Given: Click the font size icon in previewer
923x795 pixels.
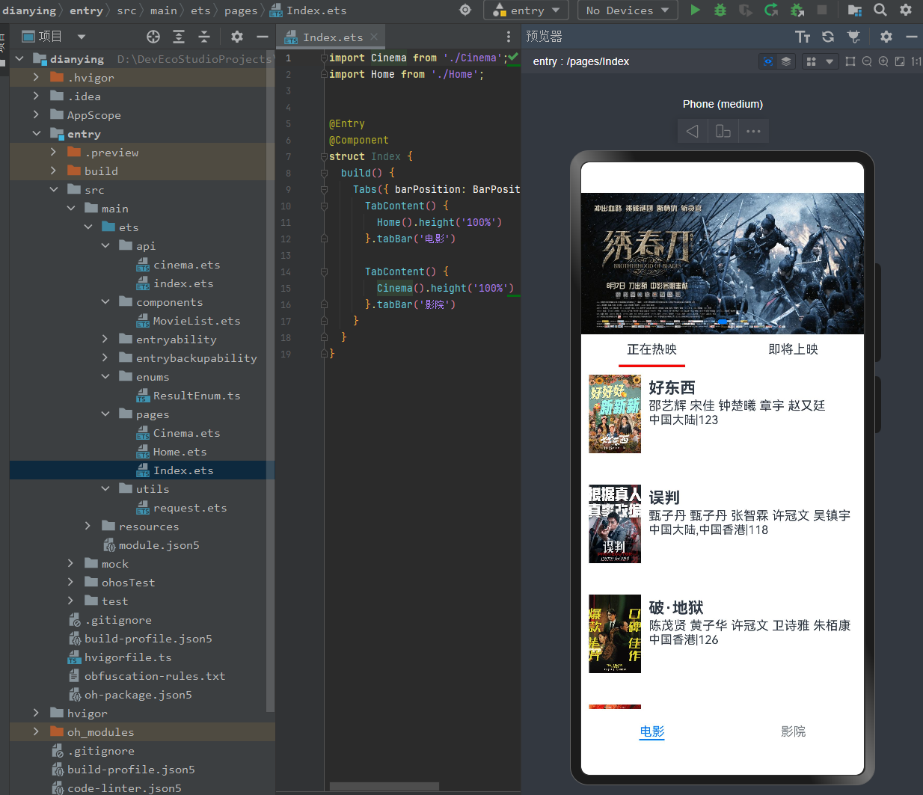Looking at the screenshot, I should point(803,37).
